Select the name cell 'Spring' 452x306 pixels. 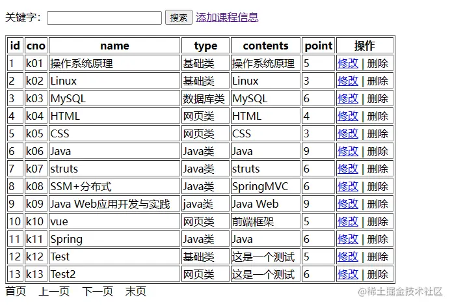[x=114, y=240]
